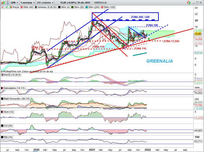Click the red down-arrow indicator icon
The width and height of the screenshot is (204, 152).
pos(2,7)
